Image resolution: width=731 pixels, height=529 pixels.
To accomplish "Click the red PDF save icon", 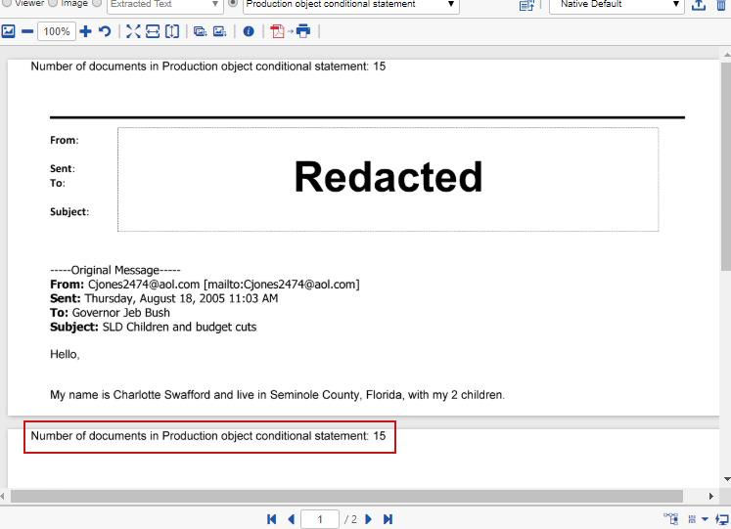I will (x=277, y=31).
